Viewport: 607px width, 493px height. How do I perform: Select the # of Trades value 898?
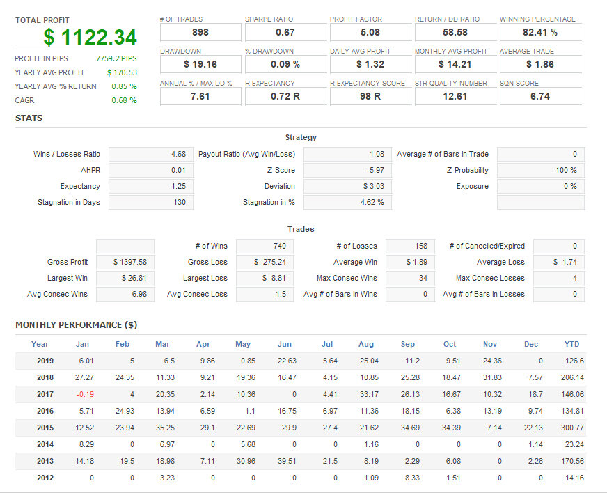click(x=200, y=32)
